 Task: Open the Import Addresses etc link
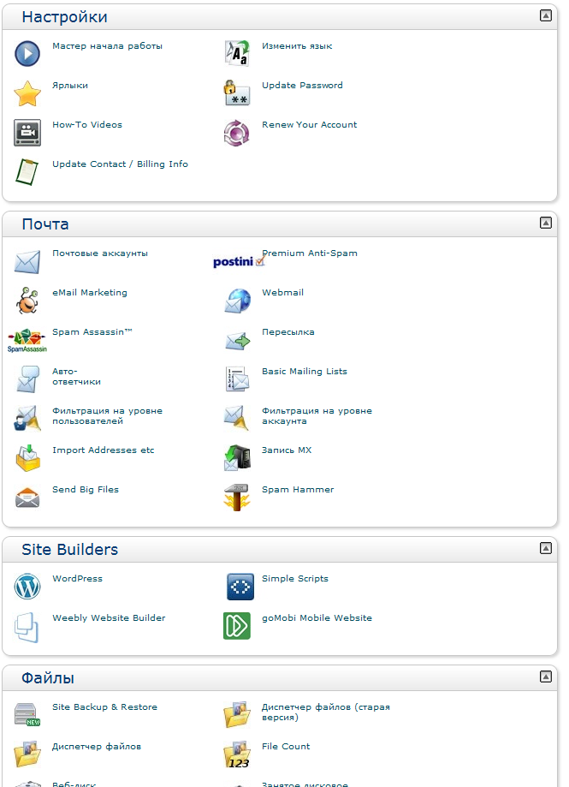click(x=104, y=450)
